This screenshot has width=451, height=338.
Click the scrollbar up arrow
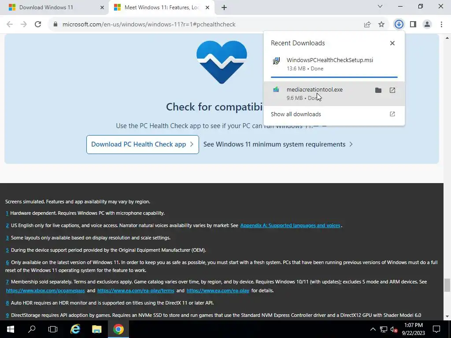pyautogui.click(x=447, y=38)
